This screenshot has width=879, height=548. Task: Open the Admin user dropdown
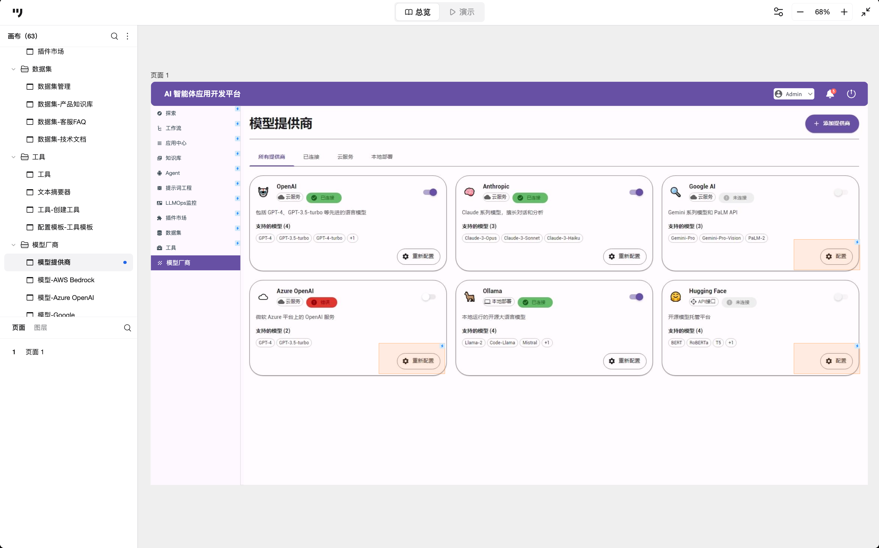tap(794, 94)
